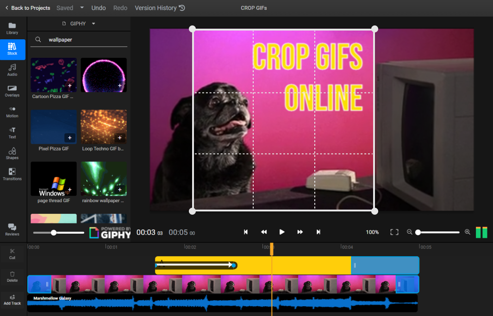The width and height of the screenshot is (493, 316).
Task: Open the Stock media panel
Action: pyautogui.click(x=12, y=50)
